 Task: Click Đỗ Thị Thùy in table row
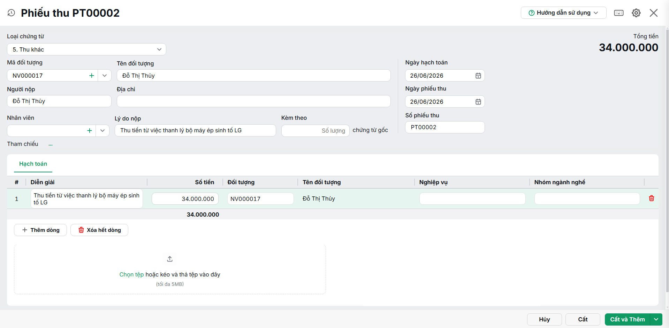319,198
